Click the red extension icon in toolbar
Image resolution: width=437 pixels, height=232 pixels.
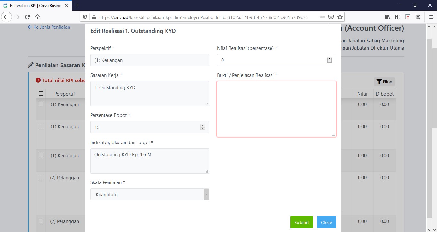point(408,17)
